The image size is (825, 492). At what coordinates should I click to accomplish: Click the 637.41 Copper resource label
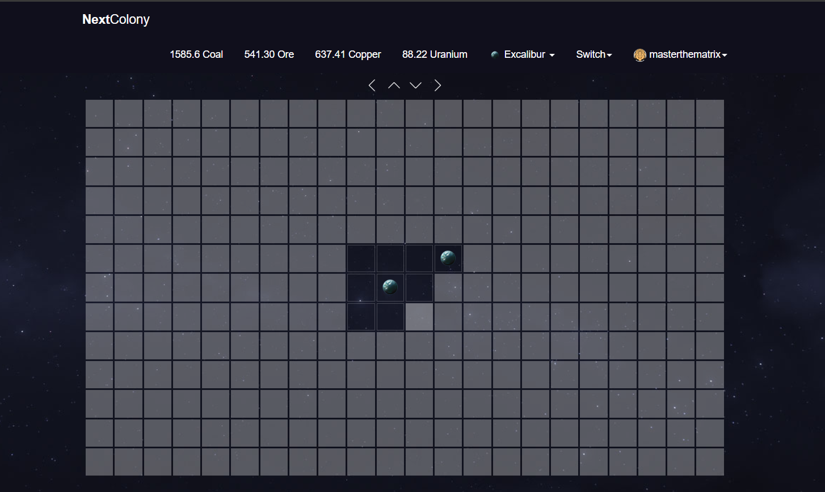[x=348, y=55]
